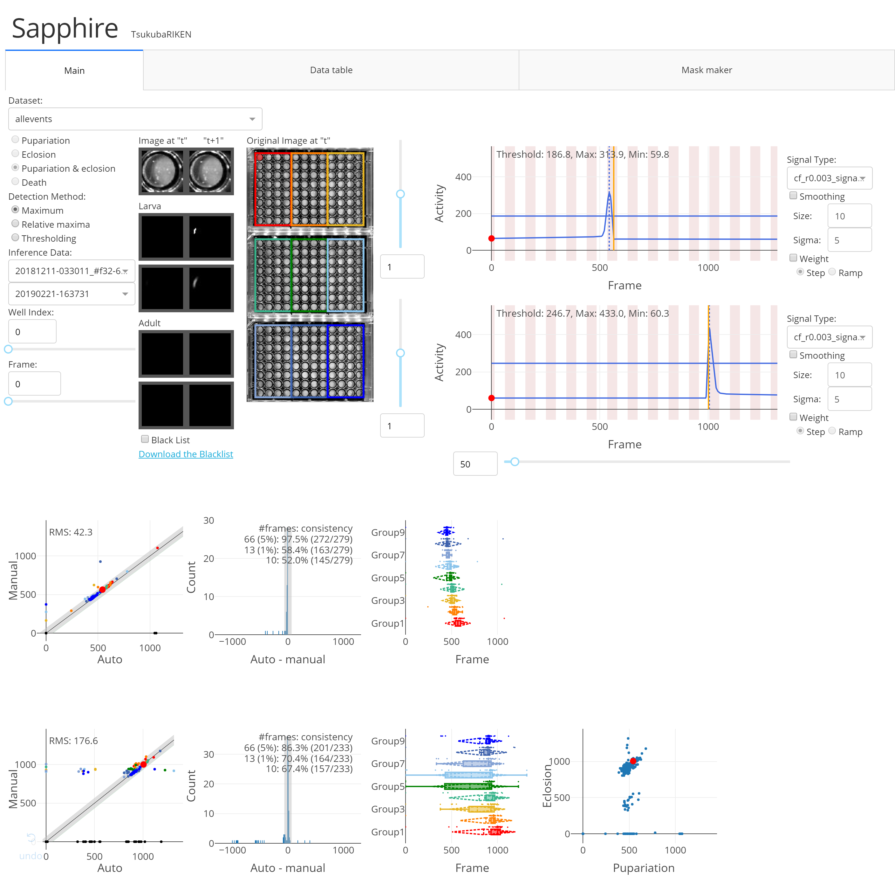Open the Dataset allevents dropdown
This screenshot has width=895, height=884.
point(135,119)
